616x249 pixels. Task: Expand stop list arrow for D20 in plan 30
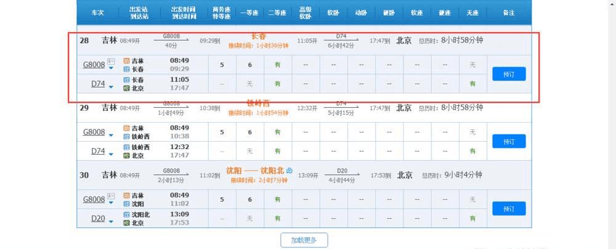coord(111,221)
